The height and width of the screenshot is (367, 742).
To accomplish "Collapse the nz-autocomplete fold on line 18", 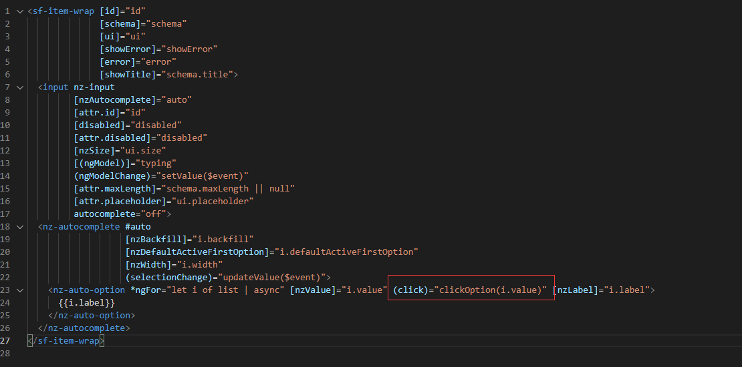I will click(20, 227).
